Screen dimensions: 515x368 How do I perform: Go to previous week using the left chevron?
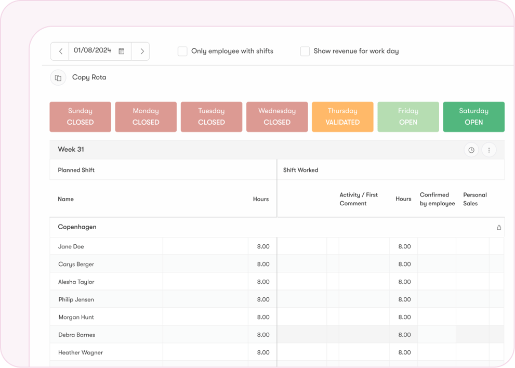(60, 51)
